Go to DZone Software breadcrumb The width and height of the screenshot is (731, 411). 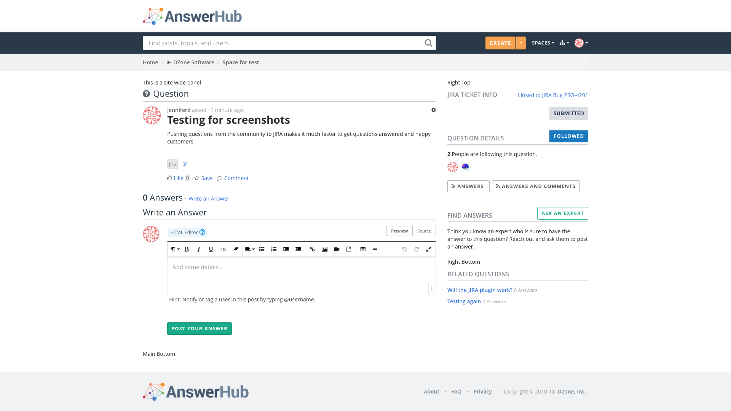[193, 62]
